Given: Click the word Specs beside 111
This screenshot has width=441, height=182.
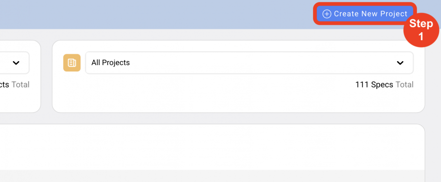Looking at the screenshot, I should coord(382,85).
